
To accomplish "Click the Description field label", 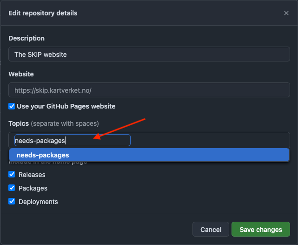I will click(26, 38).
